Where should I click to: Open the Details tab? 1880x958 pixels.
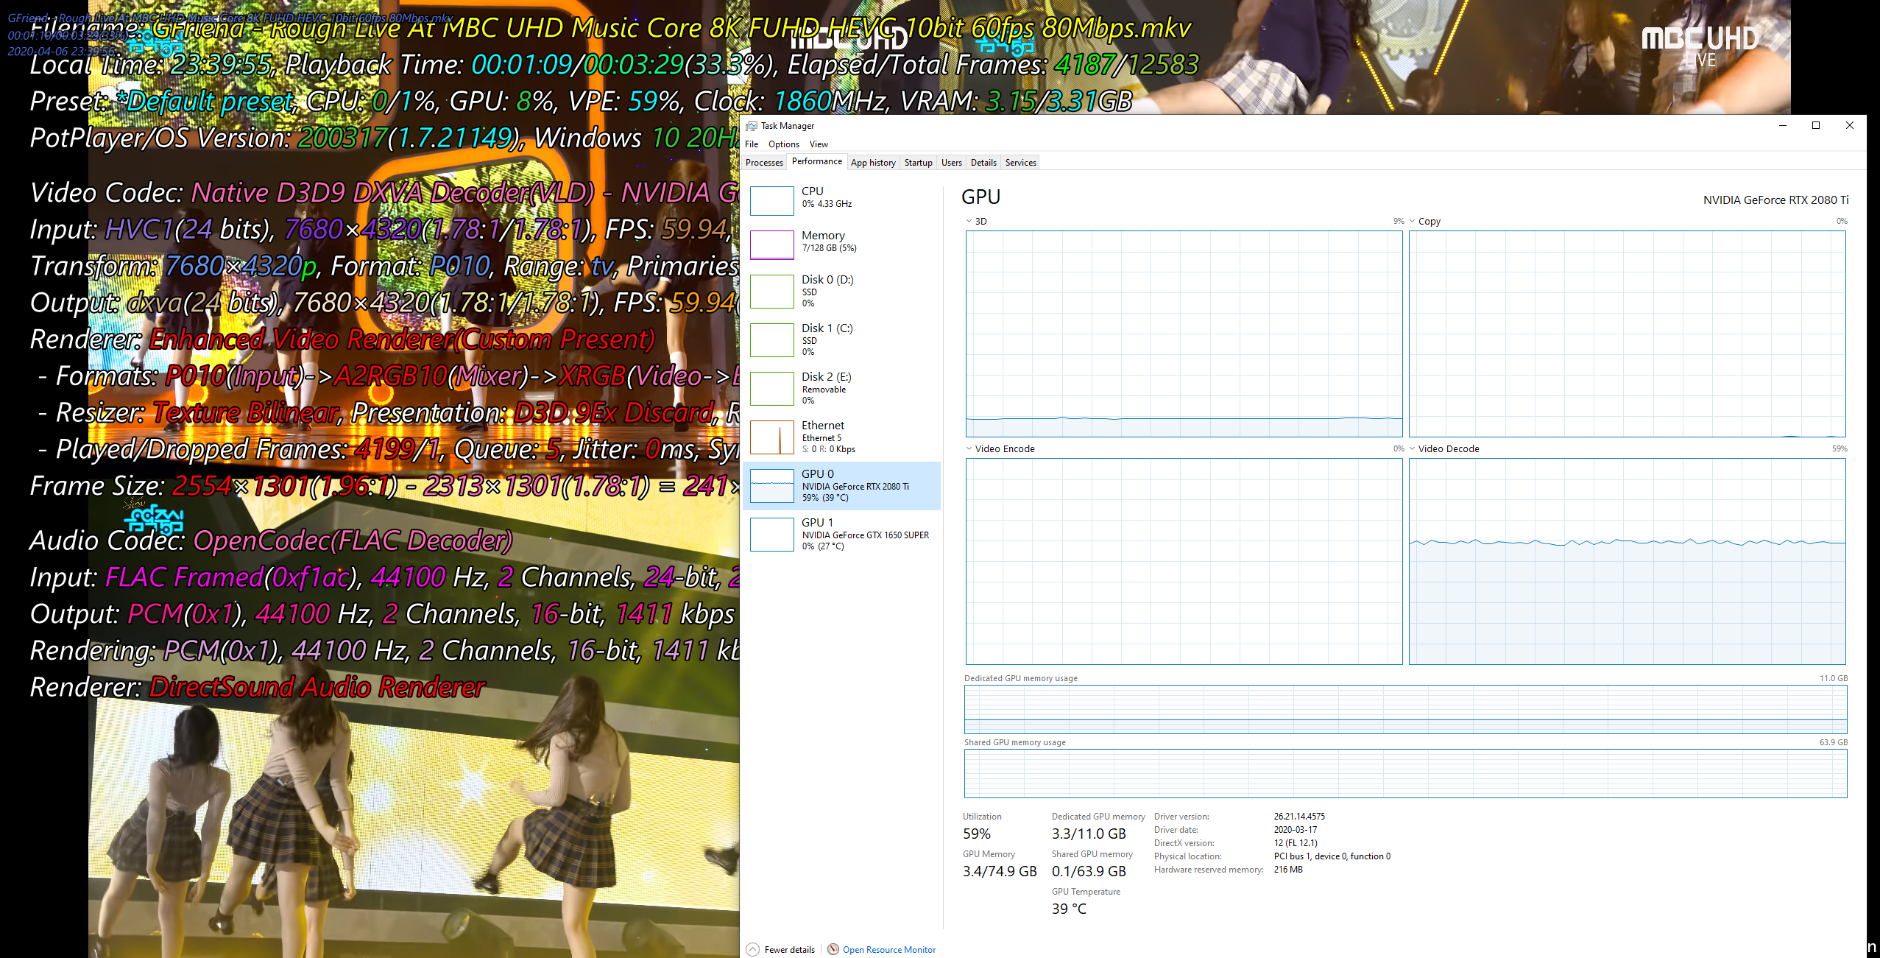pos(983,163)
